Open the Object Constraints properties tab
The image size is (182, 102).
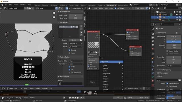(x=153, y=73)
